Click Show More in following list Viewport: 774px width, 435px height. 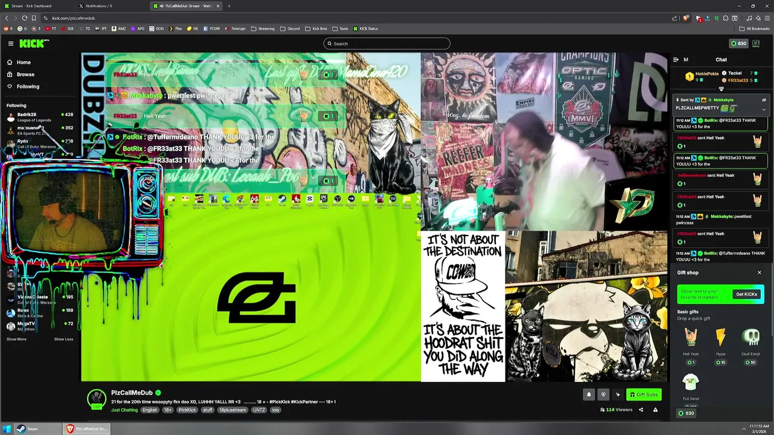[x=16, y=339]
